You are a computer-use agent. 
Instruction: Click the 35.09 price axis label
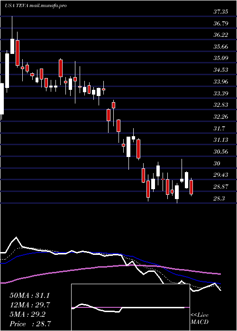[221, 58]
